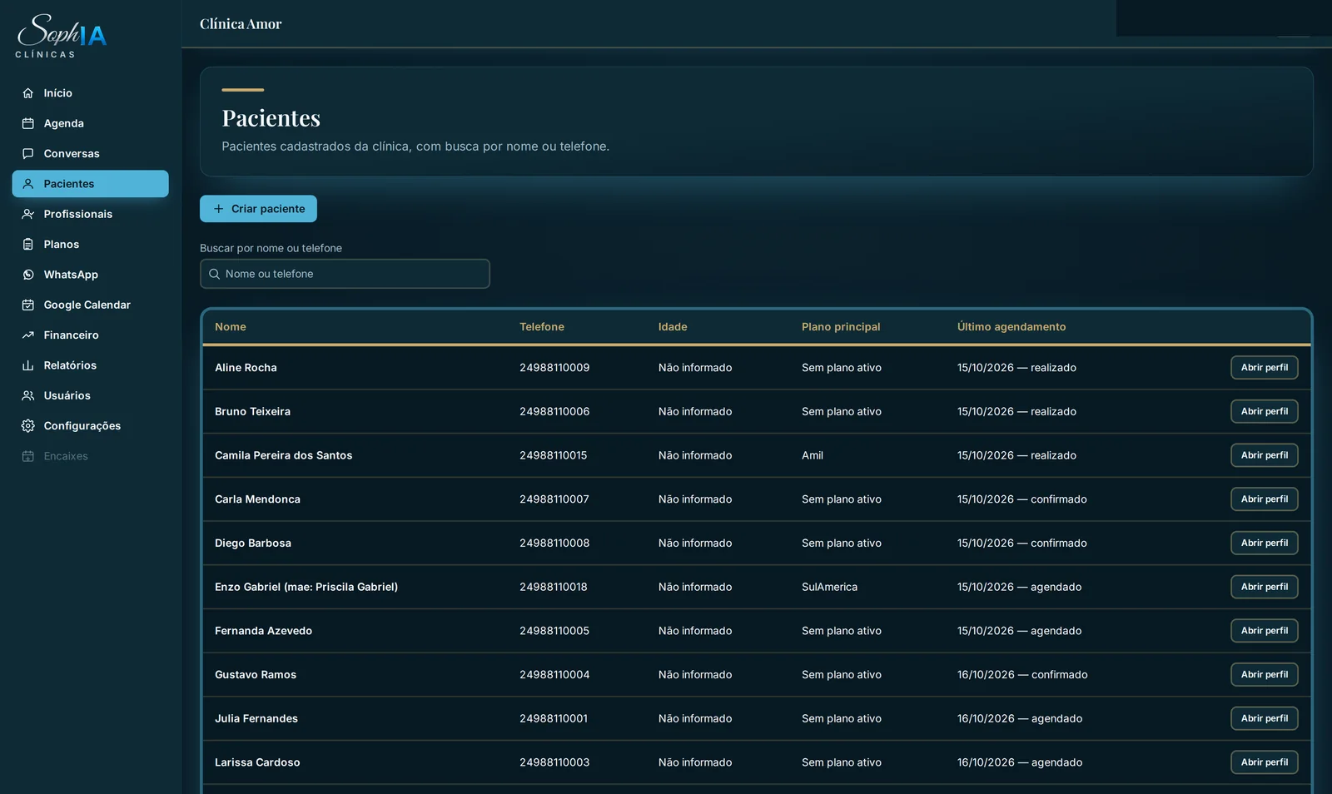Click the Financeiro trend arrow icon
Image resolution: width=1332 pixels, height=794 pixels.
point(28,335)
